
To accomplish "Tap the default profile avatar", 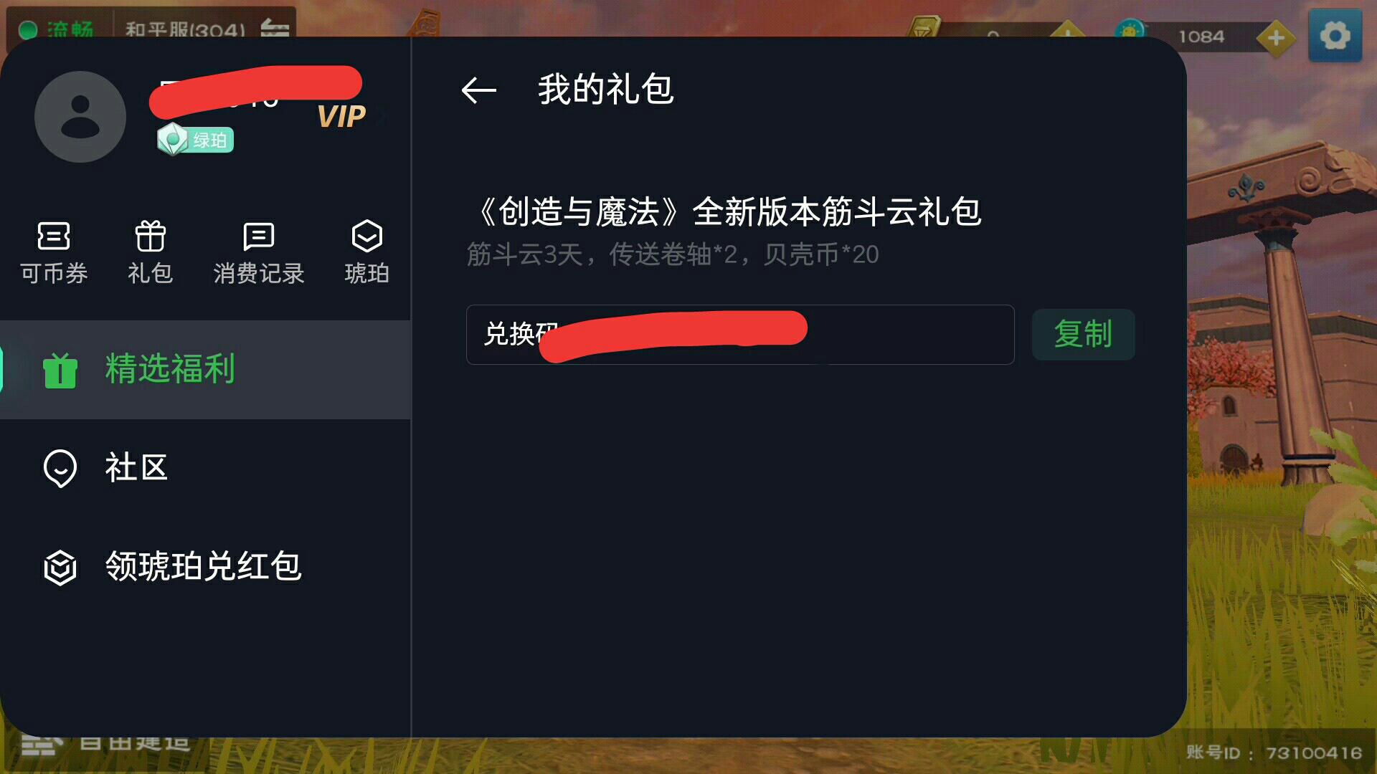I will [x=80, y=117].
